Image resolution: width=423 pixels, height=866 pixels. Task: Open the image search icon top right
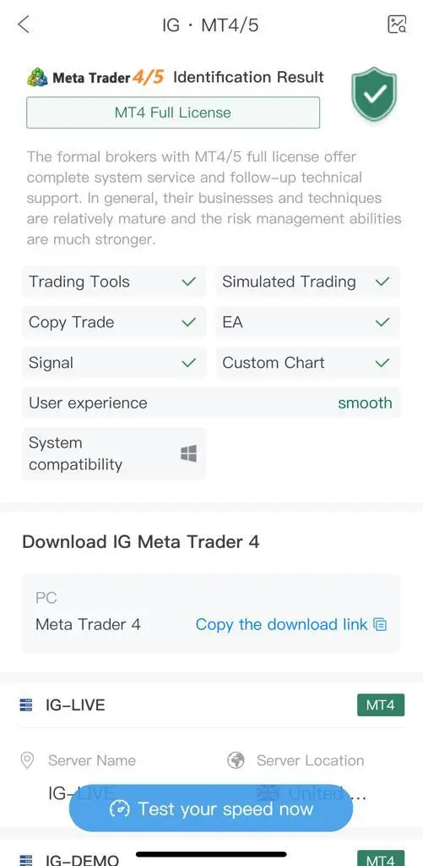(397, 25)
